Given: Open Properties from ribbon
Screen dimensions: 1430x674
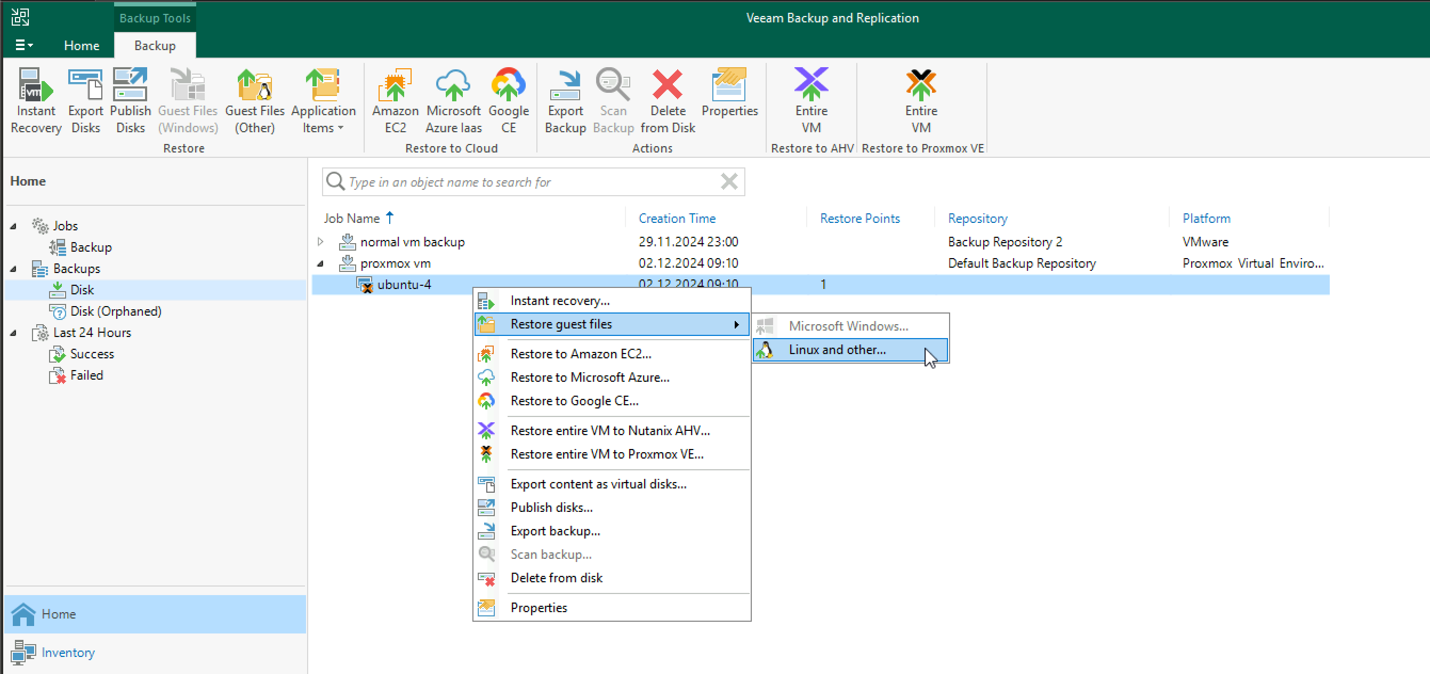Looking at the screenshot, I should (729, 93).
